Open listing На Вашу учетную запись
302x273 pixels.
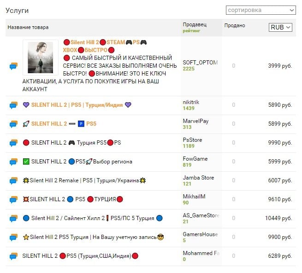pyautogui.click(x=93, y=237)
